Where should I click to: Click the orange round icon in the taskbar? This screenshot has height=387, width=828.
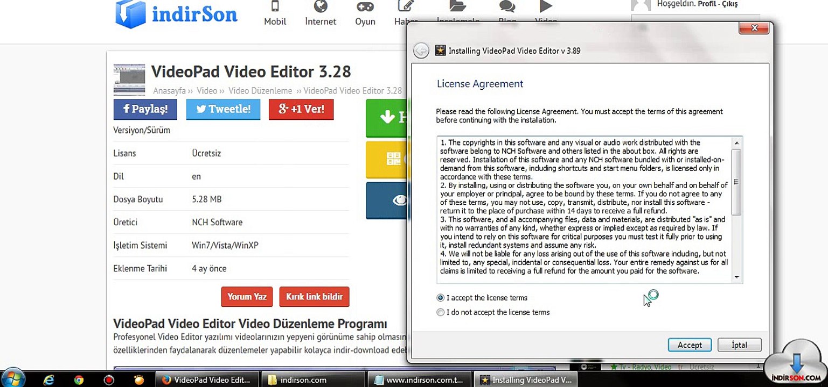tap(139, 380)
